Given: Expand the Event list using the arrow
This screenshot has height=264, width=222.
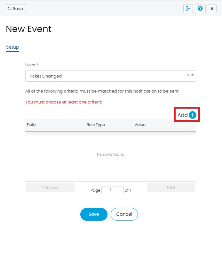Looking at the screenshot, I should click(193, 75).
